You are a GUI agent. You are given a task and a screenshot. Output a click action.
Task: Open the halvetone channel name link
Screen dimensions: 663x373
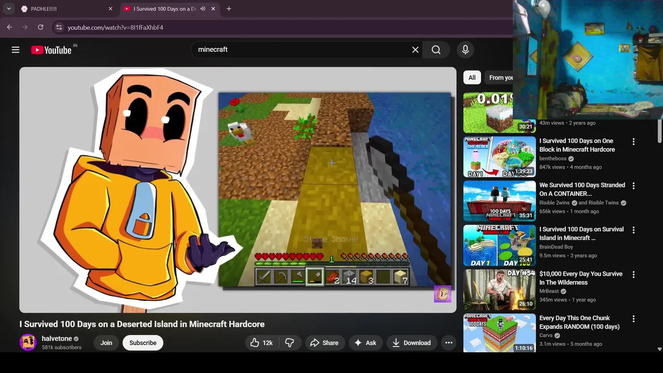pyautogui.click(x=57, y=339)
